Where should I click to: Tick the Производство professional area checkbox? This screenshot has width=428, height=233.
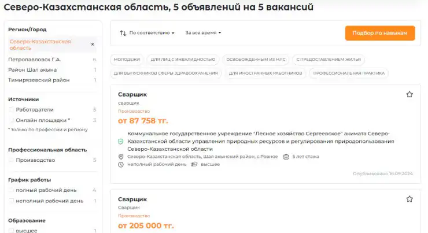[11, 160]
